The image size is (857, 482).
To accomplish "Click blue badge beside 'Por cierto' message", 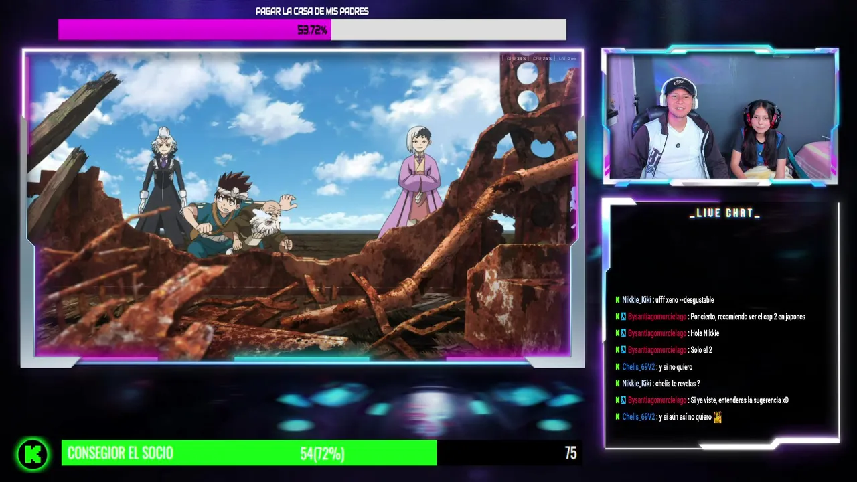I will [x=623, y=317].
